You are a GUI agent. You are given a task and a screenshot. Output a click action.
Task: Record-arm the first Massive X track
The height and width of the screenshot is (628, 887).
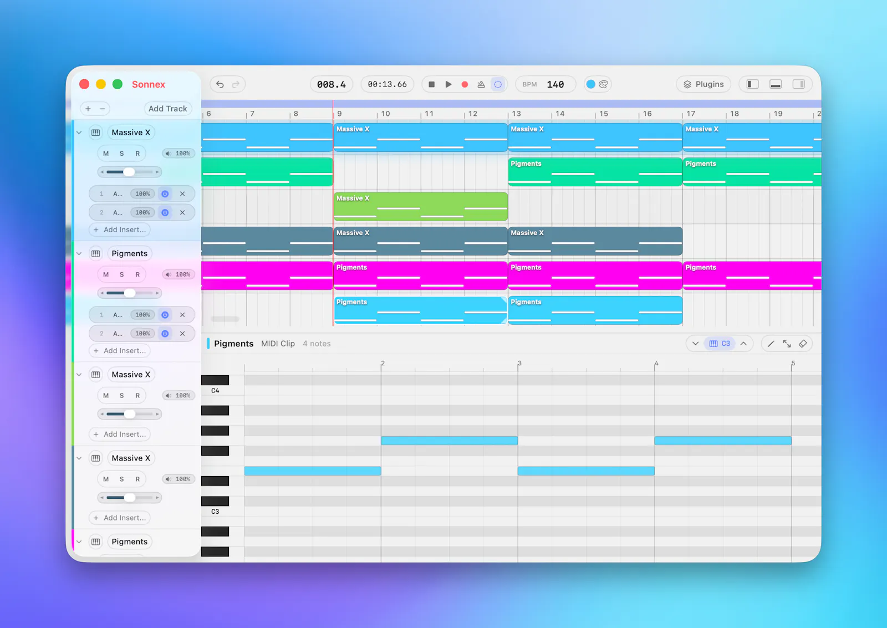click(x=137, y=154)
